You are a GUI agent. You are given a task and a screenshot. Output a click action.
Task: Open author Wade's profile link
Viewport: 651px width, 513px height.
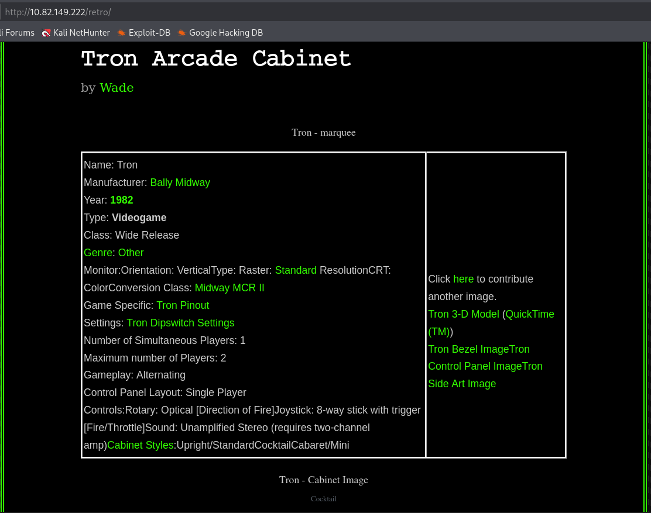pos(117,88)
